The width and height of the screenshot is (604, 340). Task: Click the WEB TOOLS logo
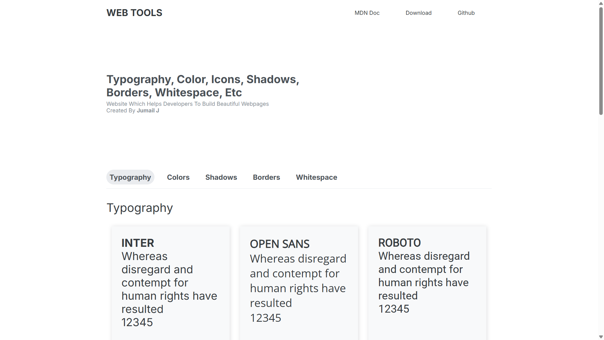[x=134, y=13]
